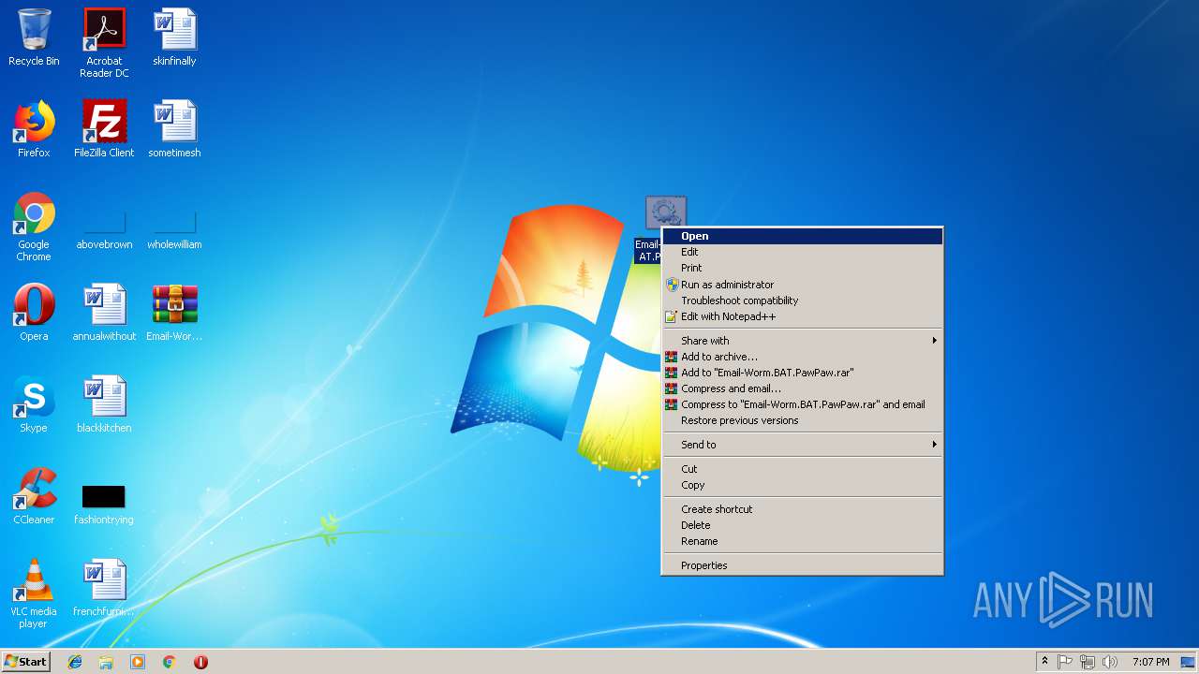Select the wholewilliam desktop item

click(174, 229)
